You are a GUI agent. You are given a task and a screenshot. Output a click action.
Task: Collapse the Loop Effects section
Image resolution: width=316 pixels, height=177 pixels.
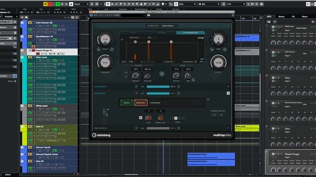point(228,87)
